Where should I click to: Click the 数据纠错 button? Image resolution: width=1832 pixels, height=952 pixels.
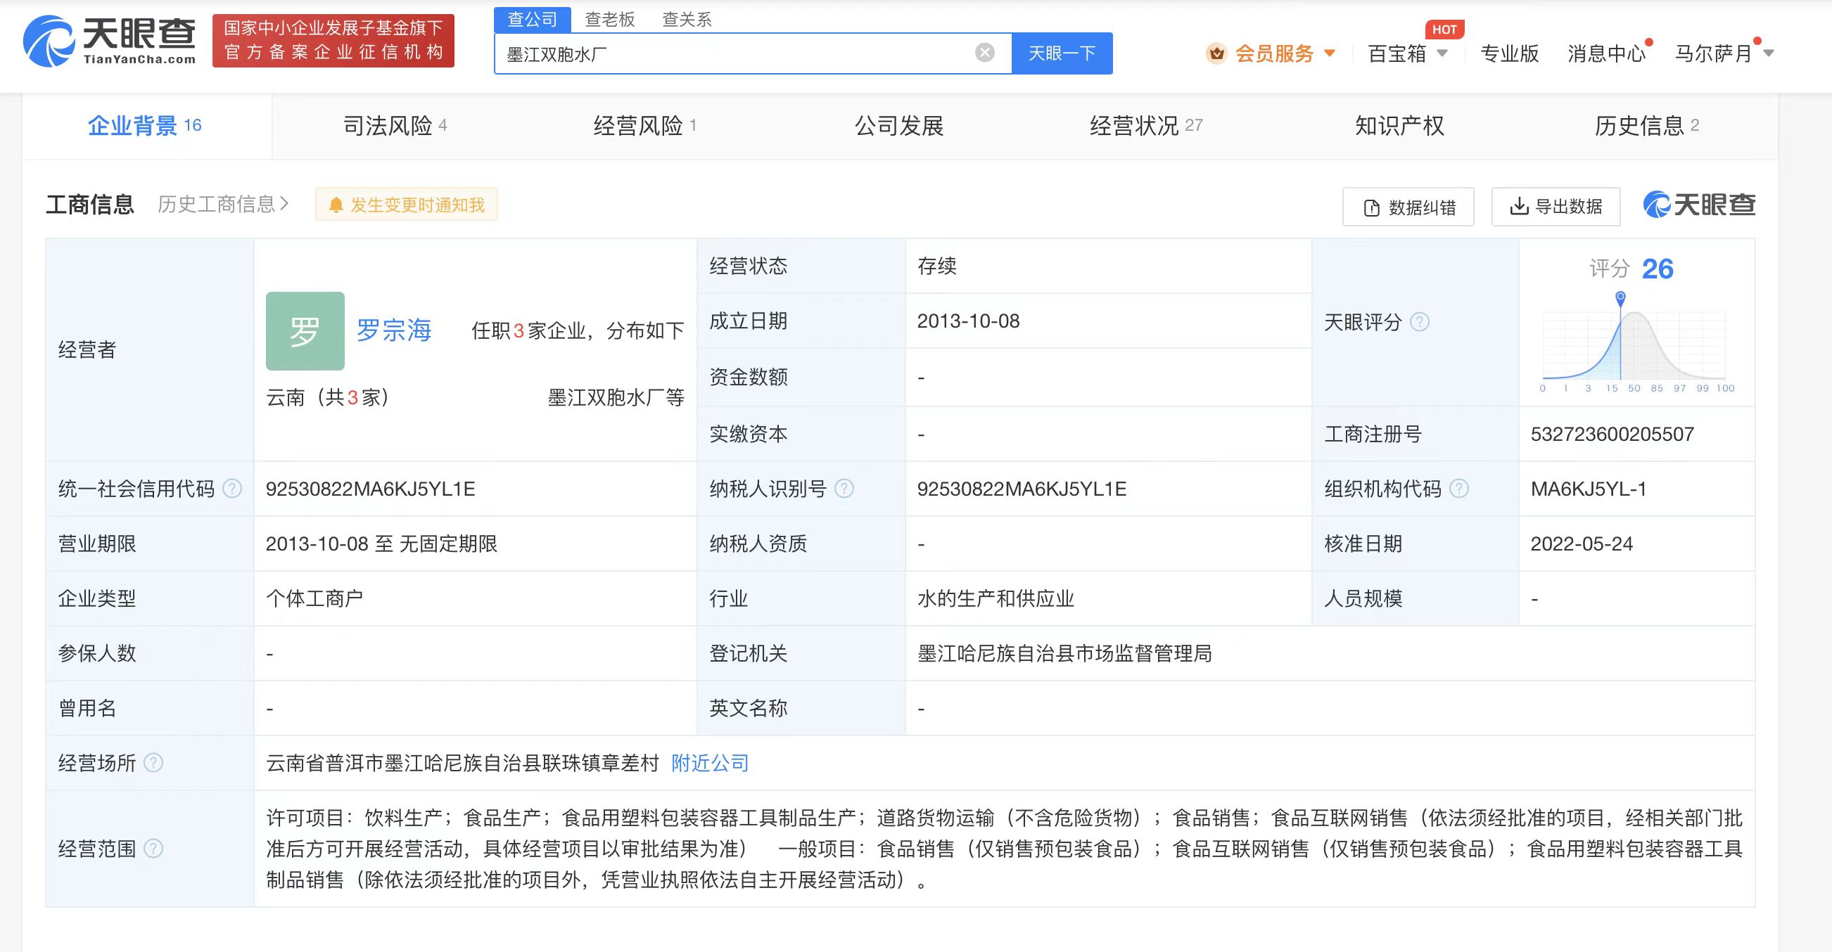pyautogui.click(x=1408, y=207)
